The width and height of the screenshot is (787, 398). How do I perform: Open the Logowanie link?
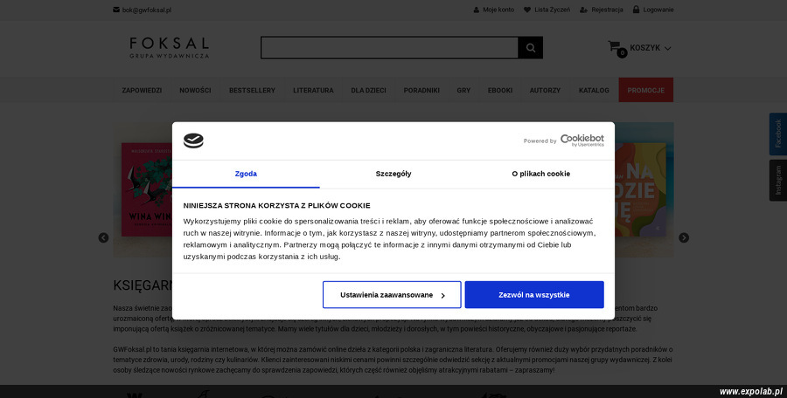658,10
